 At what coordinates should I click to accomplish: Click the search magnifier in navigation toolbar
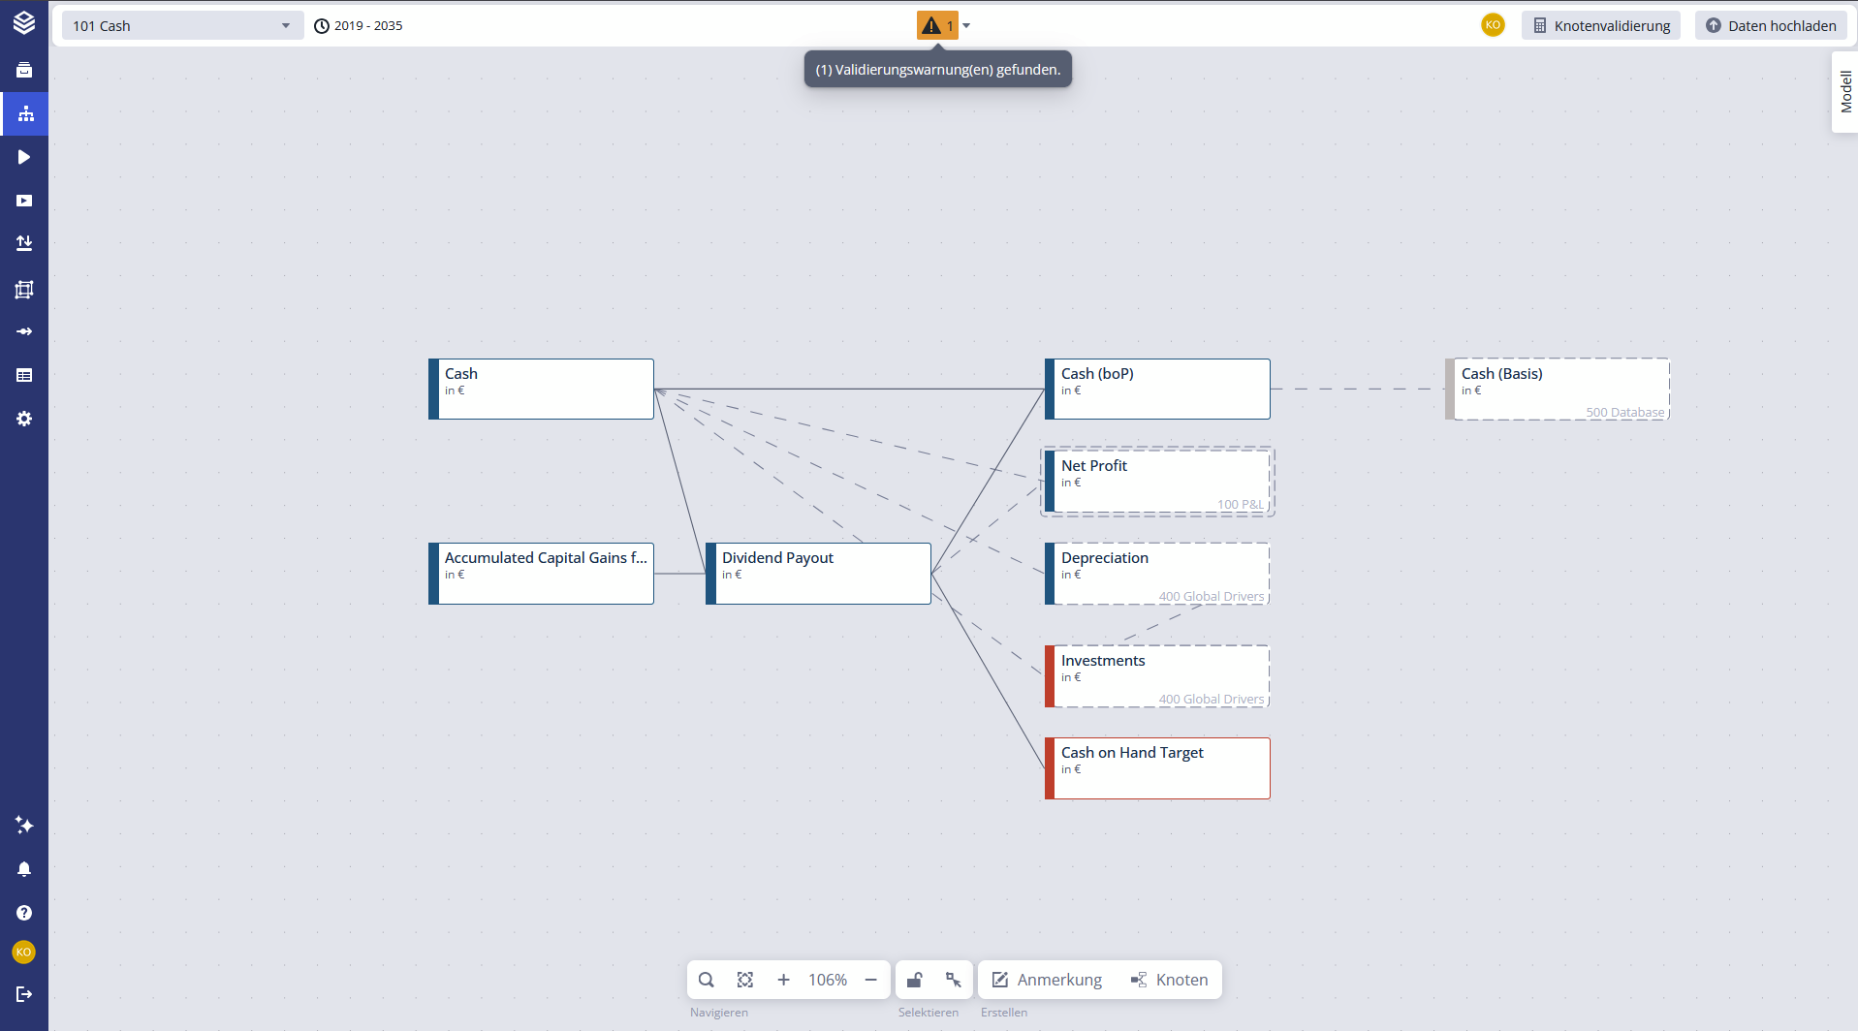[x=707, y=980]
